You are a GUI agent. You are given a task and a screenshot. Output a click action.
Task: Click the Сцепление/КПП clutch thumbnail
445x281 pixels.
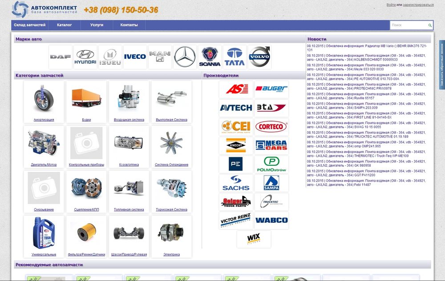tap(86, 188)
